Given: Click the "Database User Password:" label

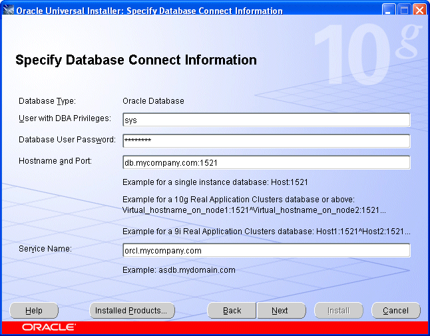Looking at the screenshot, I should click(x=67, y=140).
